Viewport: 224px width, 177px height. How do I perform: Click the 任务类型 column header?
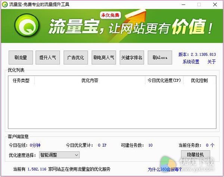pos(21,80)
